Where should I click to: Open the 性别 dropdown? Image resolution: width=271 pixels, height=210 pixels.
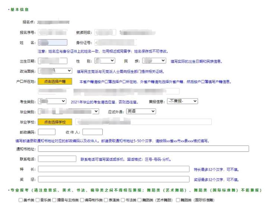click(105, 60)
